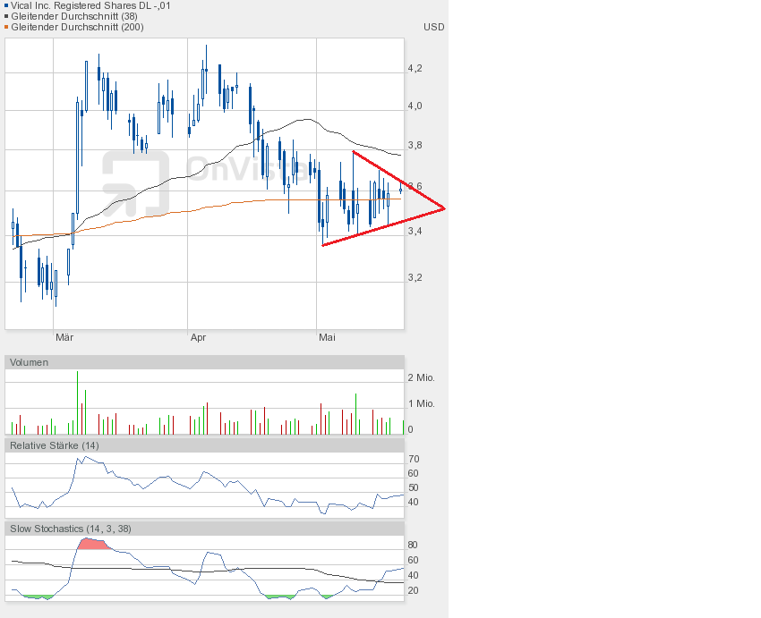The image size is (761, 618).
Task: Select the Gleitender Durchschnitt (38) legend text
Action: click(x=71, y=16)
